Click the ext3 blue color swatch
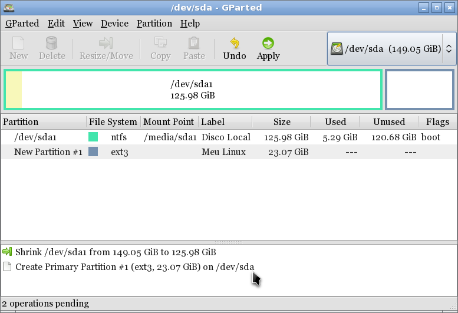458x313 pixels. click(x=93, y=152)
